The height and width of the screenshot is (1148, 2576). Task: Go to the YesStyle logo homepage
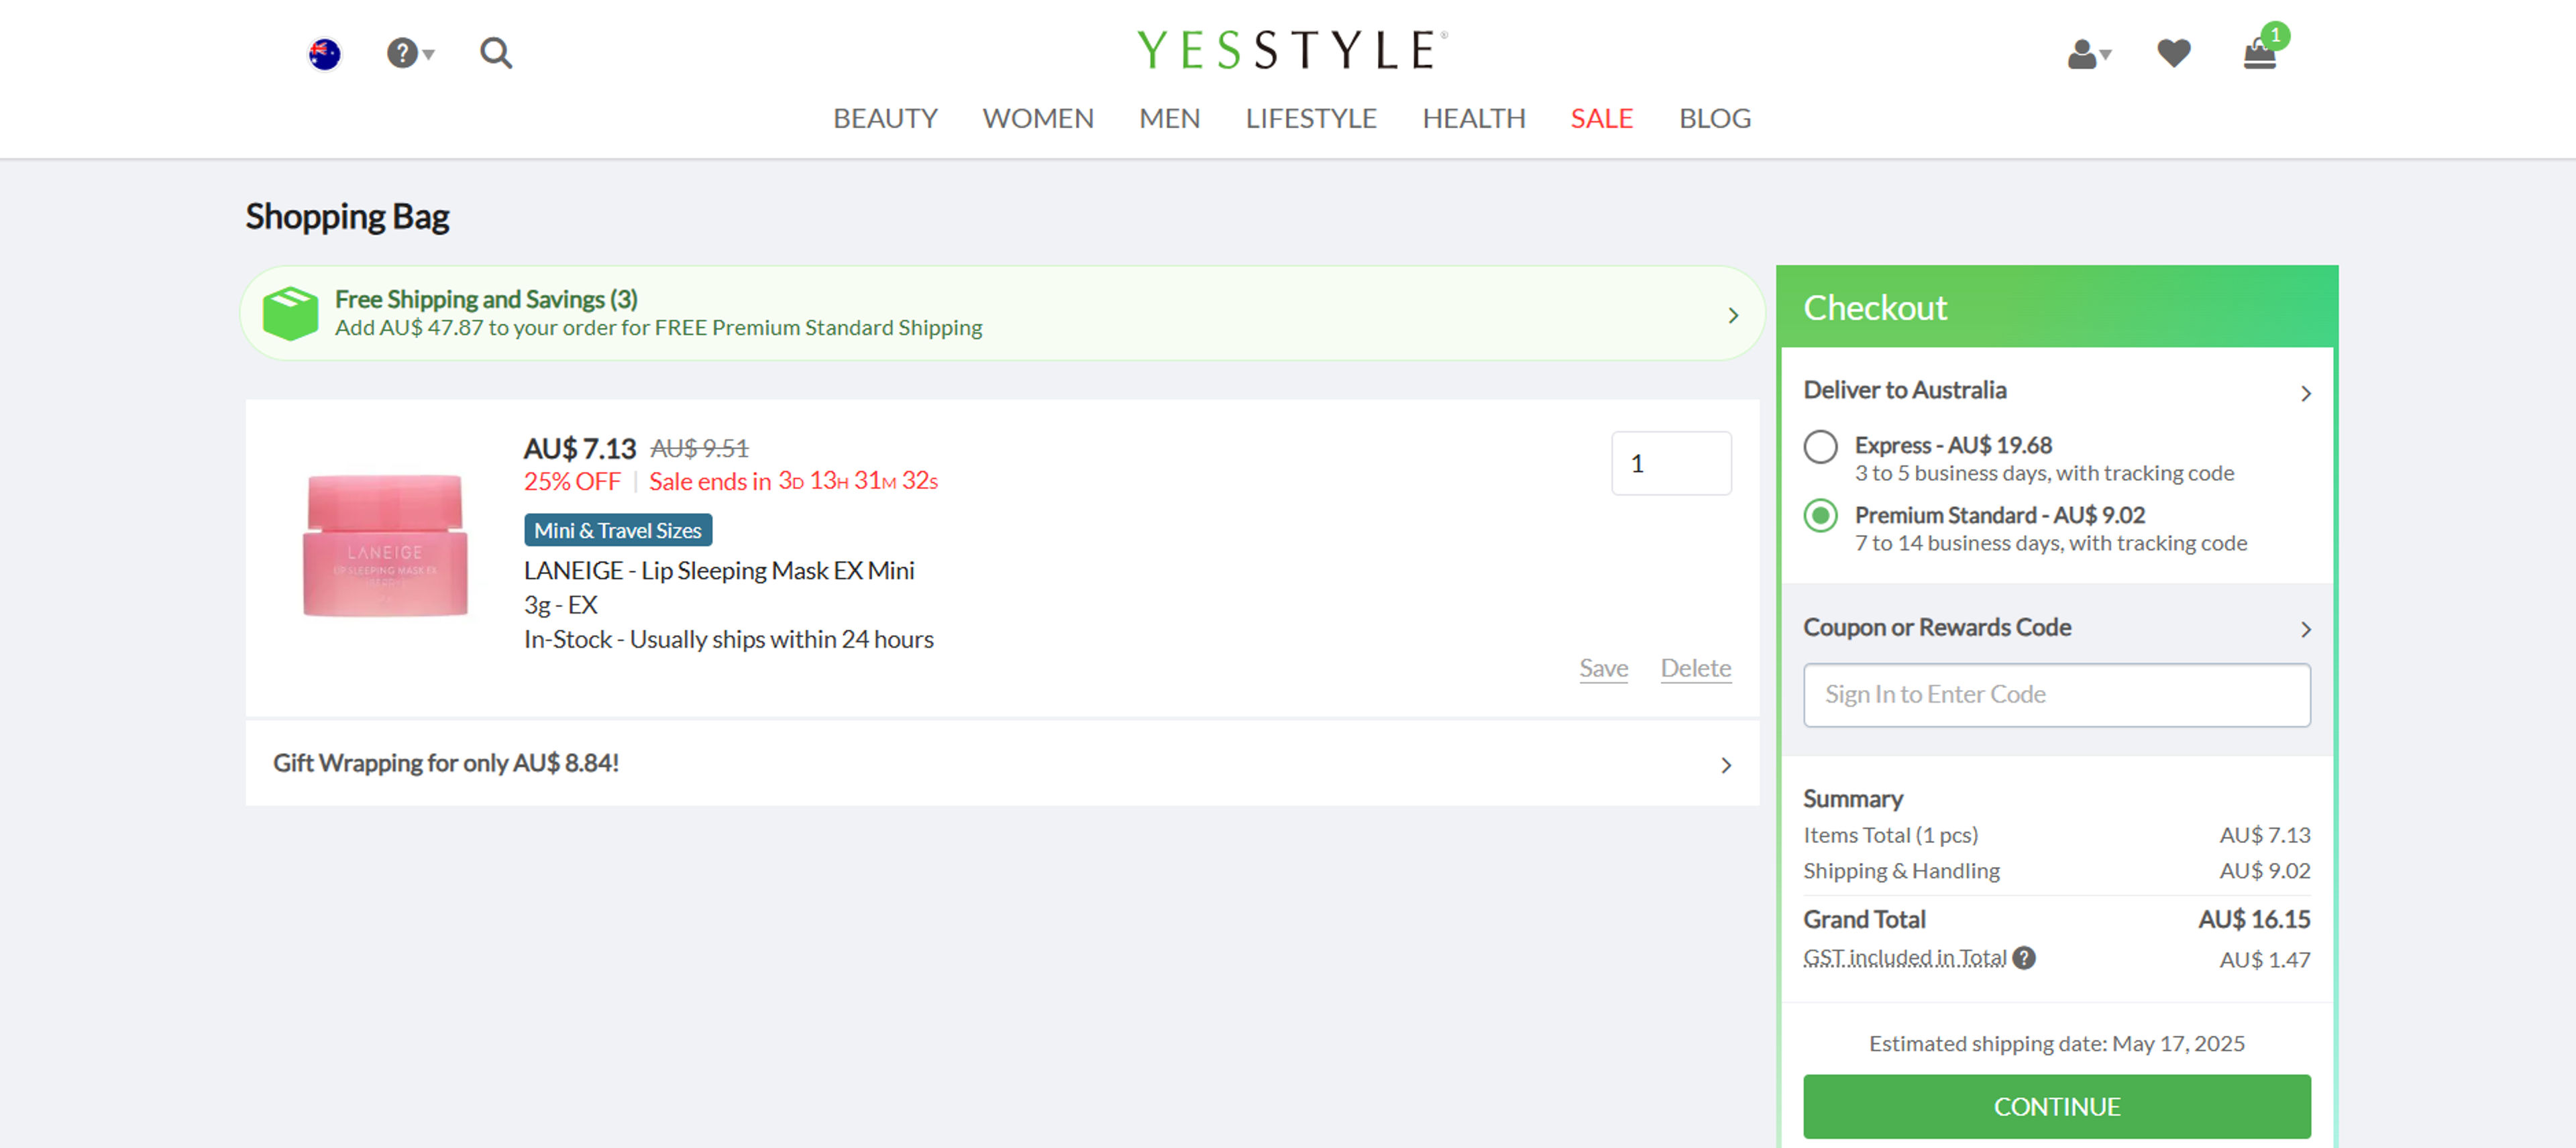pyautogui.click(x=1291, y=49)
